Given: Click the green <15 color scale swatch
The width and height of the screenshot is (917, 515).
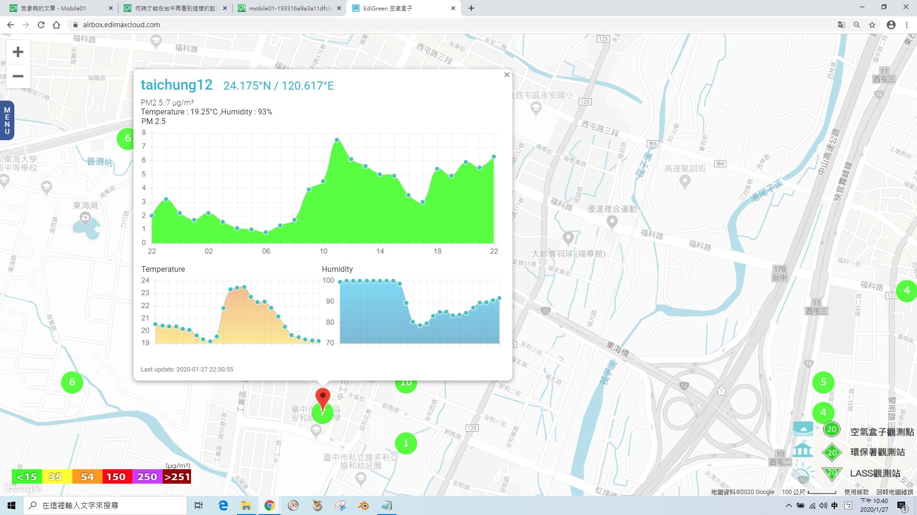Looking at the screenshot, I should 27,477.
